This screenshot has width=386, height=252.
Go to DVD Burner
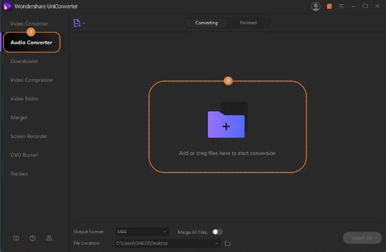tap(24, 155)
